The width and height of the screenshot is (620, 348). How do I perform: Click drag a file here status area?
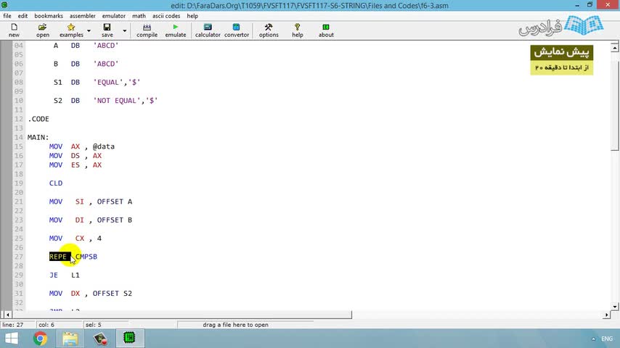(236, 325)
